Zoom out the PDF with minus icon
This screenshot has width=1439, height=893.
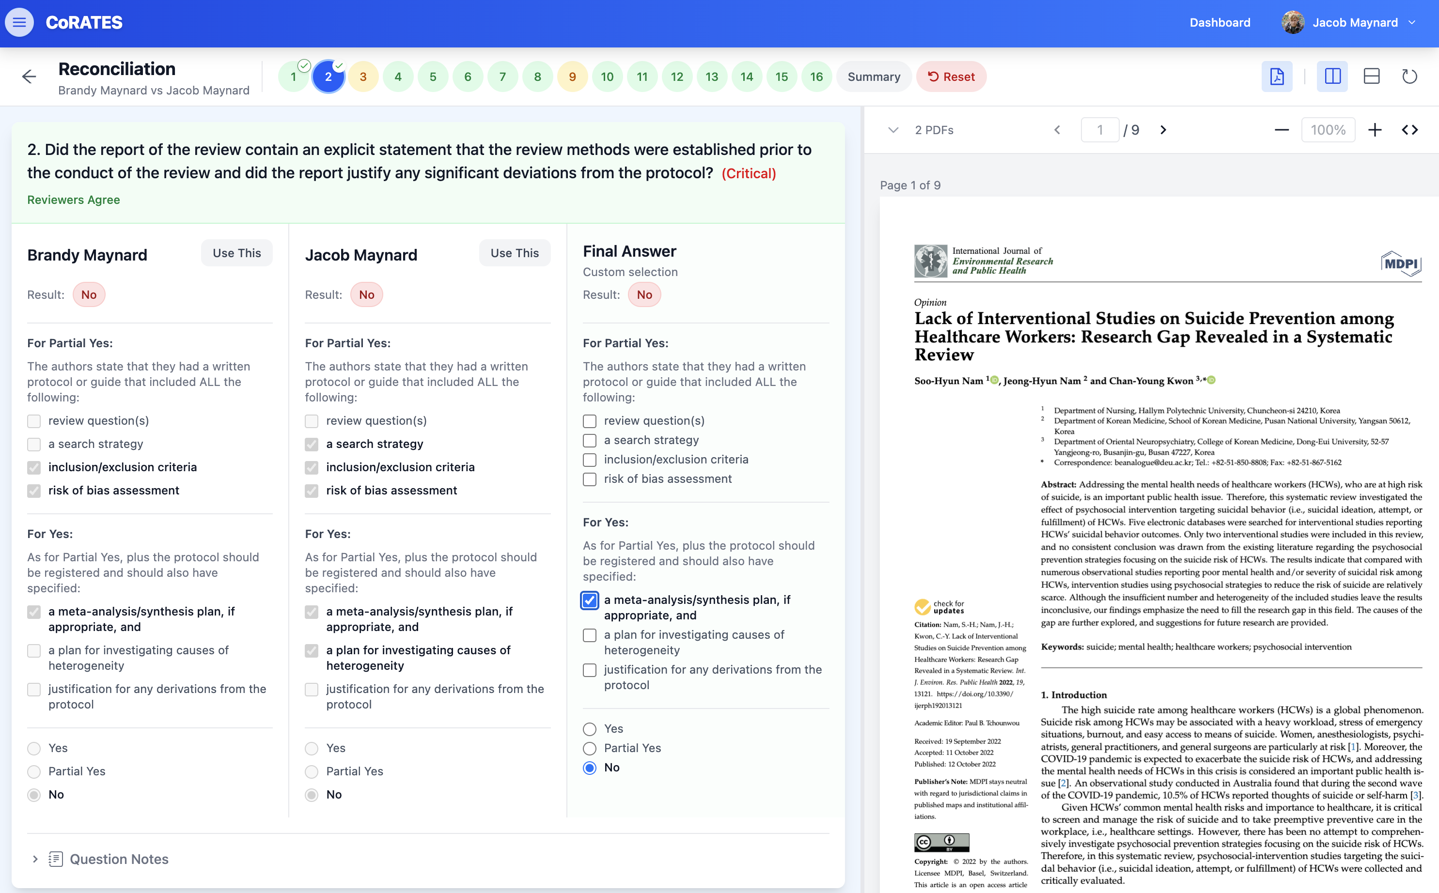click(1281, 130)
